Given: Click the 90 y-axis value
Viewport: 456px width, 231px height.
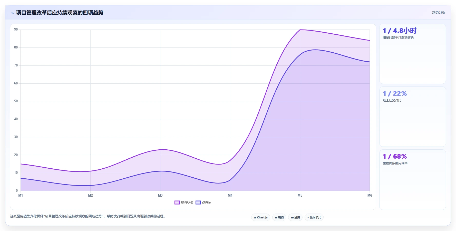Looking at the screenshot, I should pos(16,30).
